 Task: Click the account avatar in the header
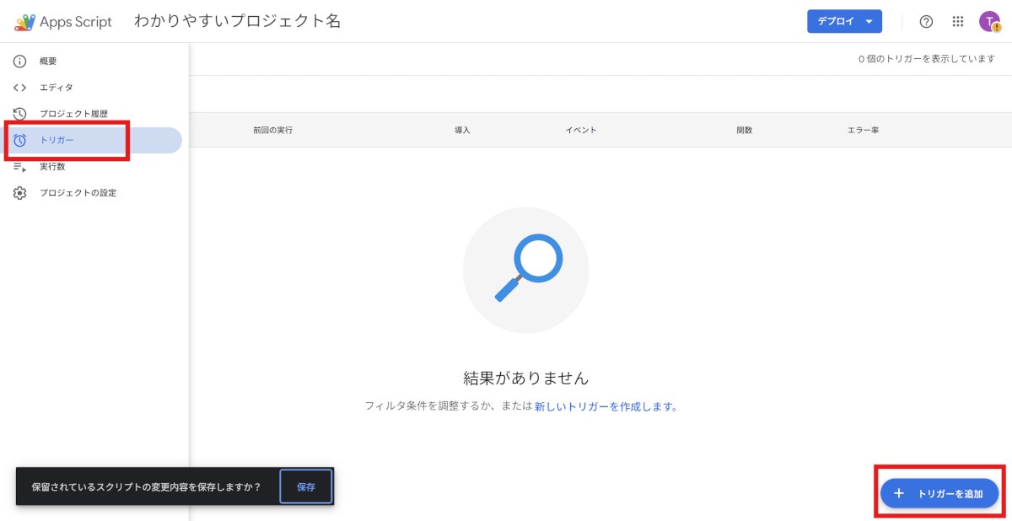click(988, 22)
